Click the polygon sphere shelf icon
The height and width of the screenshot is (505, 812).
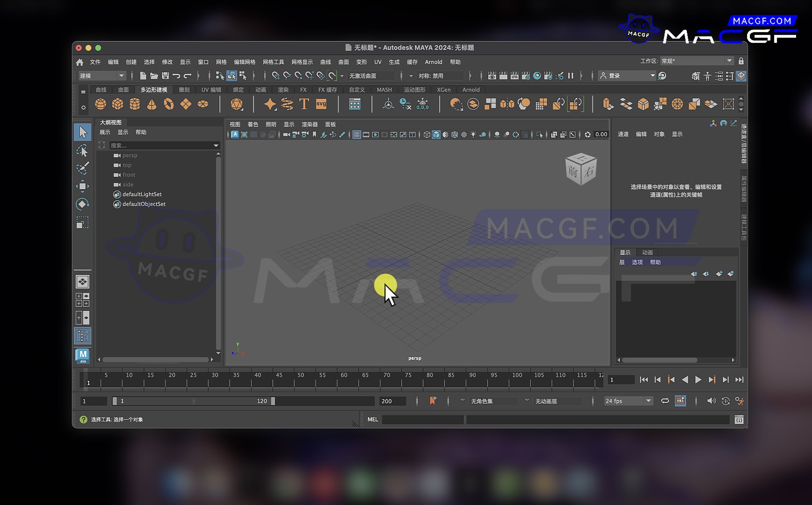click(100, 104)
